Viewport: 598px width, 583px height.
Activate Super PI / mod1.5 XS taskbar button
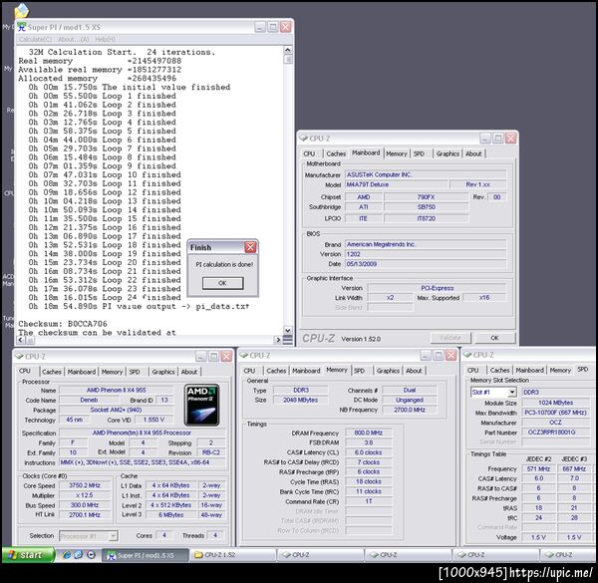tap(146, 555)
